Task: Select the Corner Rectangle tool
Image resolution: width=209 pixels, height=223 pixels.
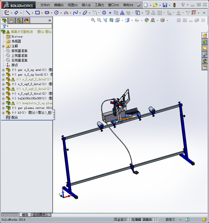Action: point(37,13)
